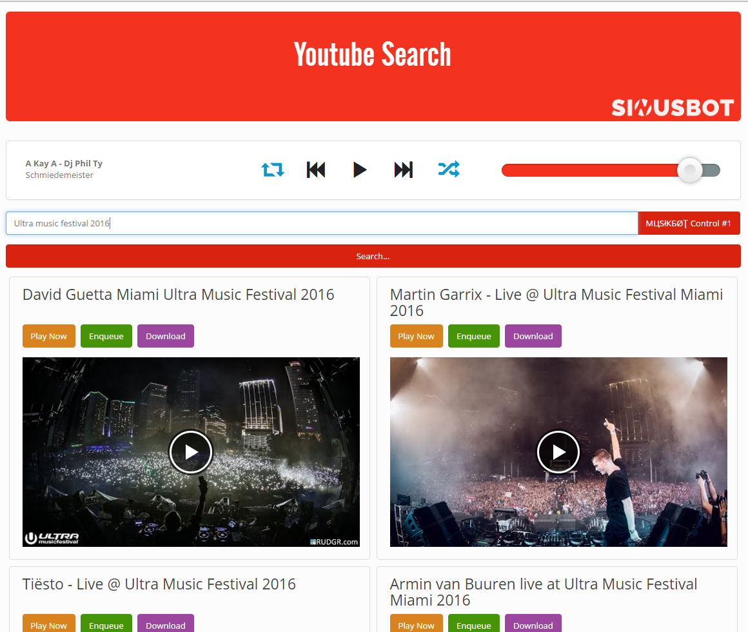
Task: Skip to the previous track
Action: pyautogui.click(x=316, y=170)
